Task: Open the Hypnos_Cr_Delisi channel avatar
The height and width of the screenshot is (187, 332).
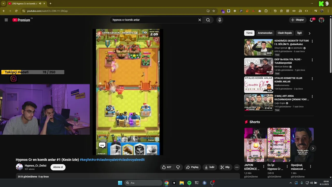Action: (x=19, y=167)
